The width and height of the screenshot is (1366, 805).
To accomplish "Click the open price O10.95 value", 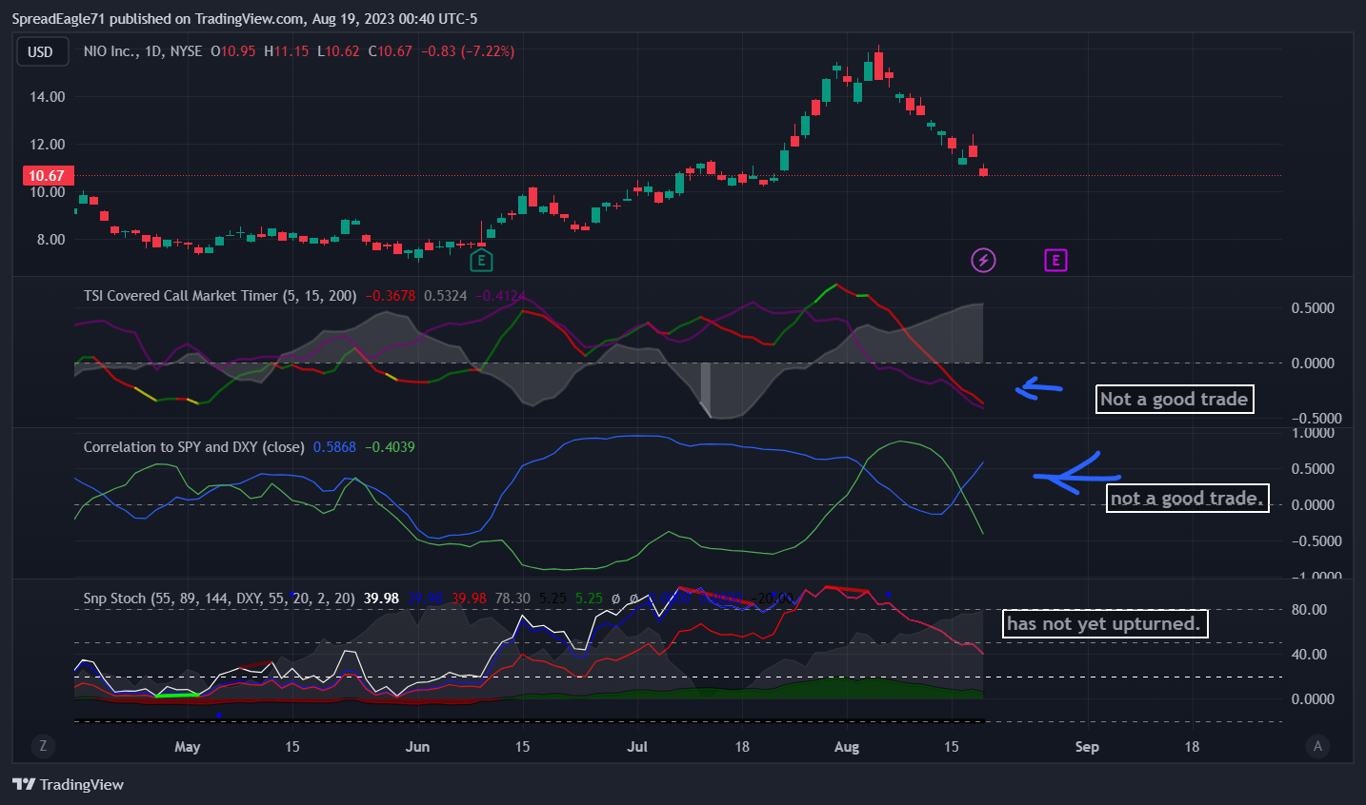I will (x=233, y=51).
